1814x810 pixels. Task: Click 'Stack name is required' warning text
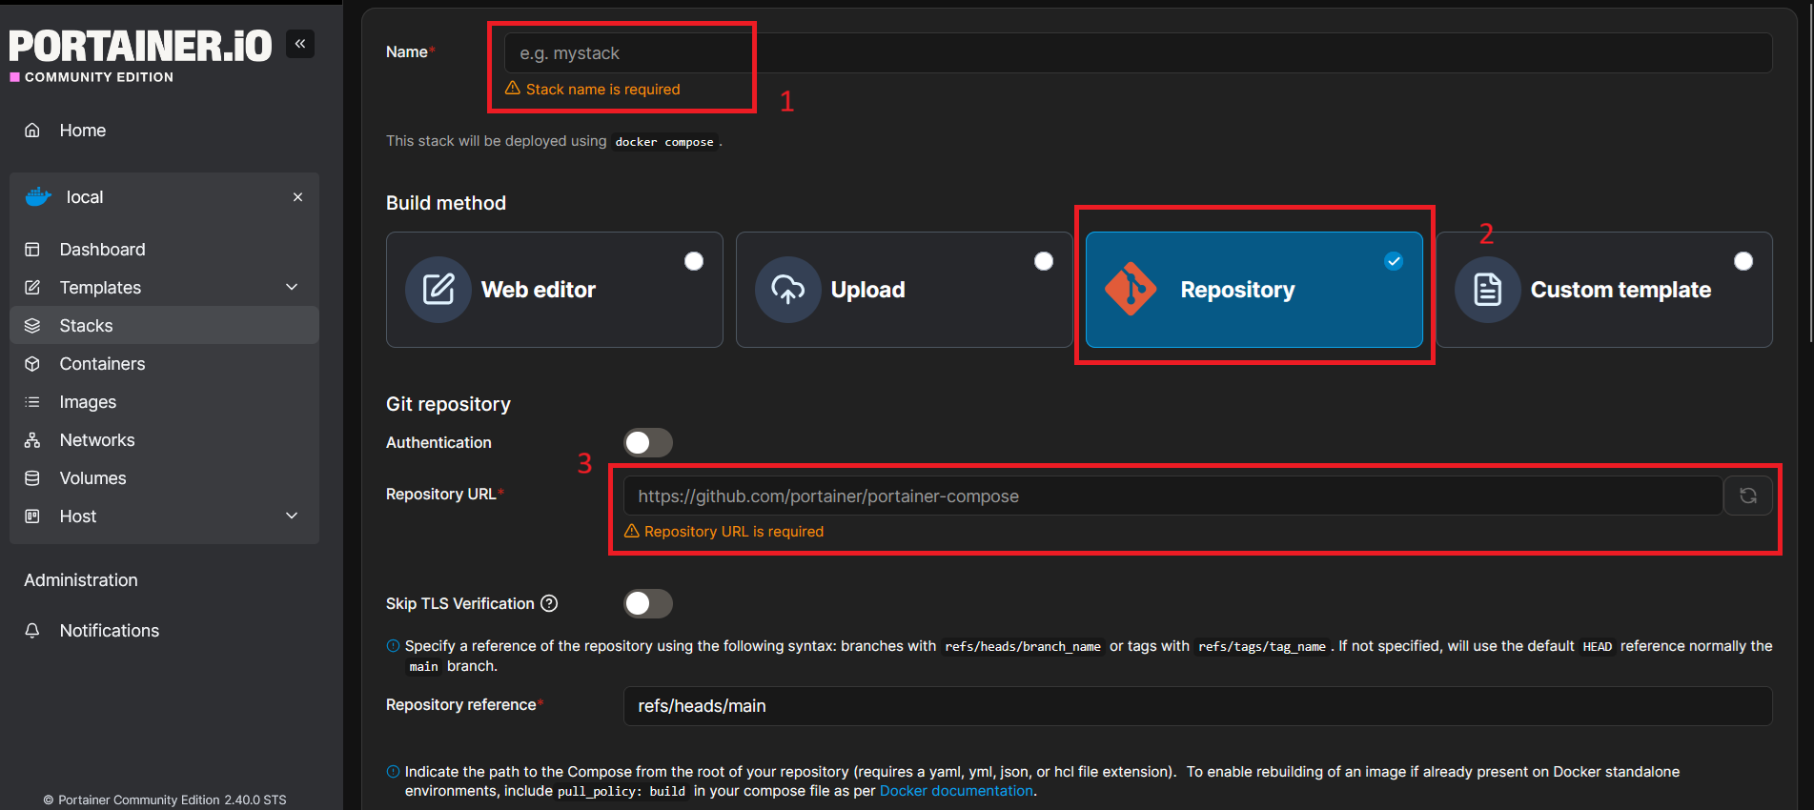(602, 89)
